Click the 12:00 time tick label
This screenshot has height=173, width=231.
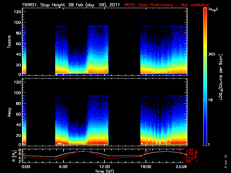click(x=105, y=167)
